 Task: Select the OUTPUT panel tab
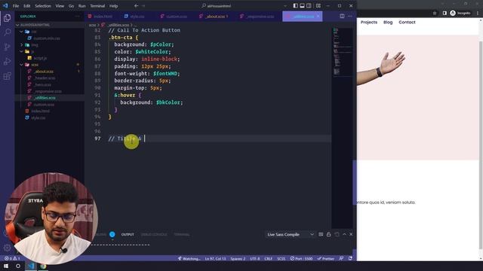pyautogui.click(x=128, y=234)
